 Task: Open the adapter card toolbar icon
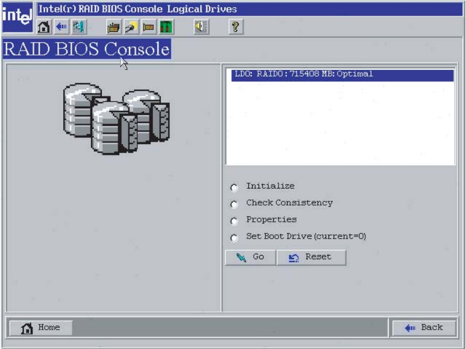coord(113,27)
